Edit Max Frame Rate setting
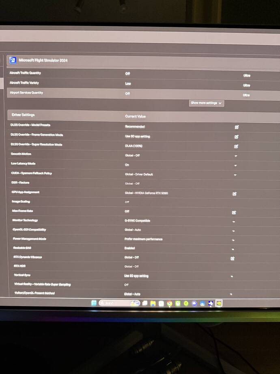Viewport: 280px width, 374px height. point(234,212)
